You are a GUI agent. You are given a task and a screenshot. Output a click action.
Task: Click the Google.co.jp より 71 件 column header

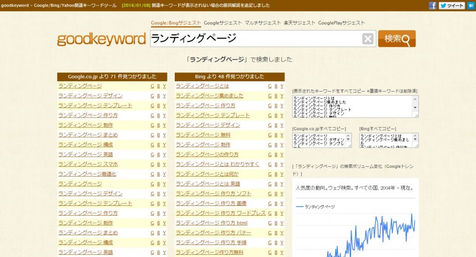pyautogui.click(x=112, y=77)
